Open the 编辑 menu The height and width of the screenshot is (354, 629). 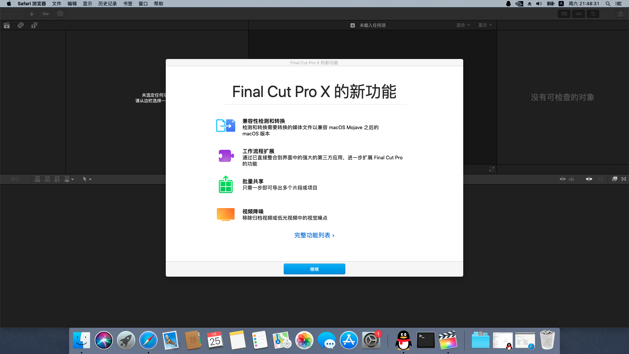pyautogui.click(x=72, y=4)
